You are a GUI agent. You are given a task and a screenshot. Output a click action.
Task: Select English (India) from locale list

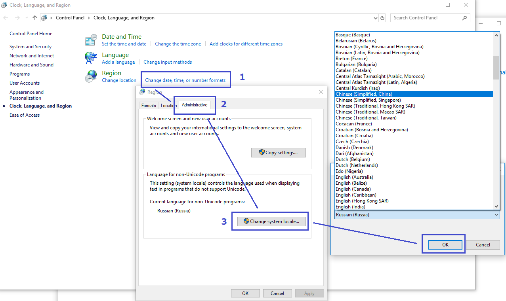(x=414, y=207)
